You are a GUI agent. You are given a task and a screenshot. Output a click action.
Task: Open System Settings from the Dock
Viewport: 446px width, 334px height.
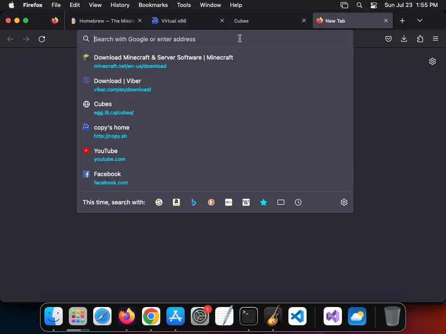coord(200,316)
